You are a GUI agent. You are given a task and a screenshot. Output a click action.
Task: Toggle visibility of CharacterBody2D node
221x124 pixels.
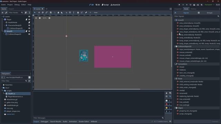(29, 25)
